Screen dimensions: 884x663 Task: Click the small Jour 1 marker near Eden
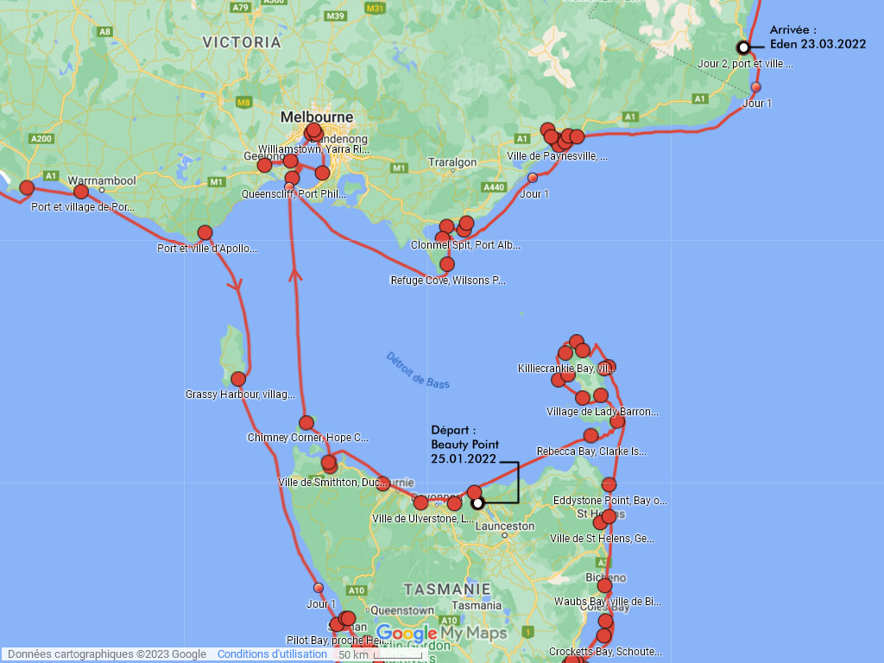tap(755, 87)
